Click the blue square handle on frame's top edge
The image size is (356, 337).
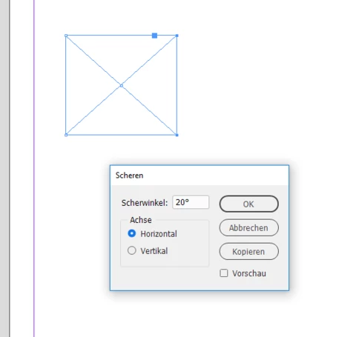(154, 36)
